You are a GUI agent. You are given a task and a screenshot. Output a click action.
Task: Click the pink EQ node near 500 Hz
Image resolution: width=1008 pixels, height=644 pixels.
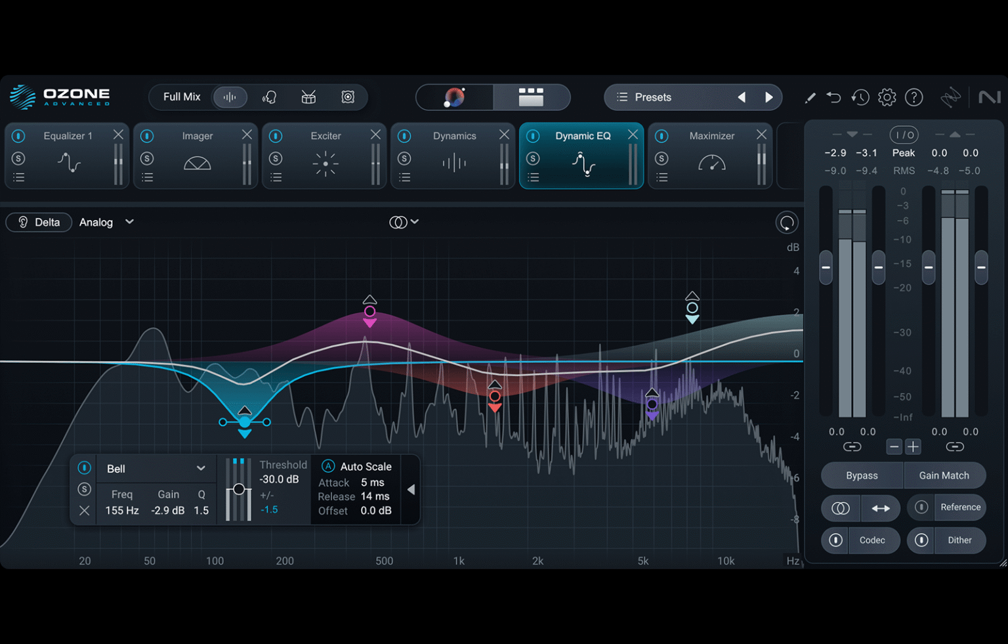click(x=370, y=311)
